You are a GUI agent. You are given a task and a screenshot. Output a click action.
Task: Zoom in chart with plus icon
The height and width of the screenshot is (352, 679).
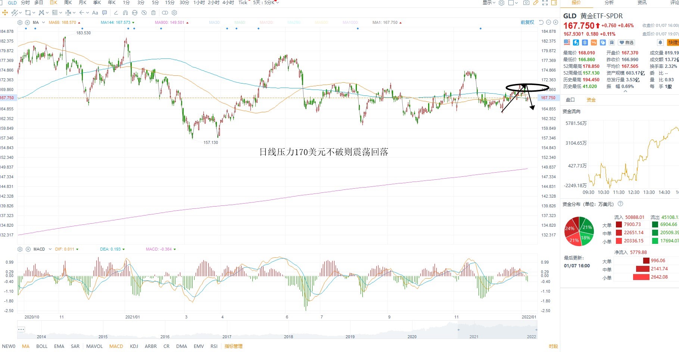(555, 22)
